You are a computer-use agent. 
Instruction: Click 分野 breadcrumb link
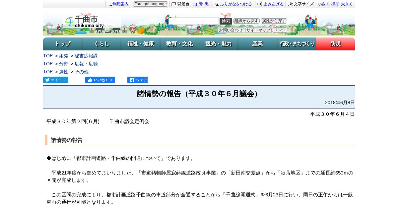64,64
